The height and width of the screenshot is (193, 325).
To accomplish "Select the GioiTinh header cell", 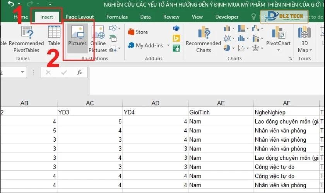I will pyautogui.click(x=221, y=112).
